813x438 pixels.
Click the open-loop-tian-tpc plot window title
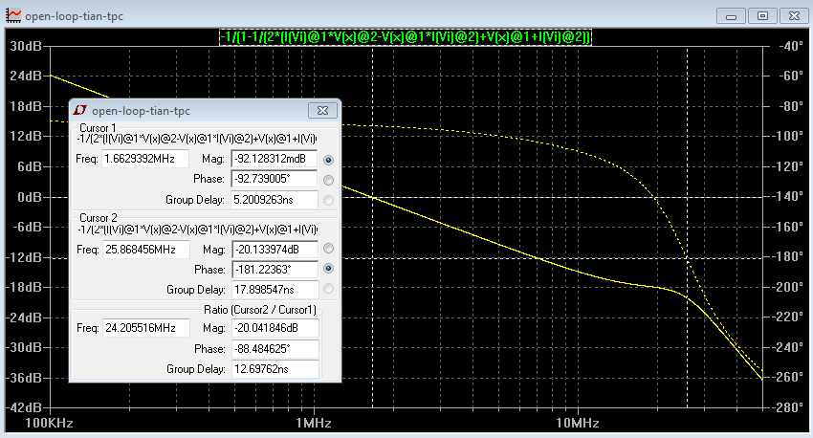coord(75,16)
